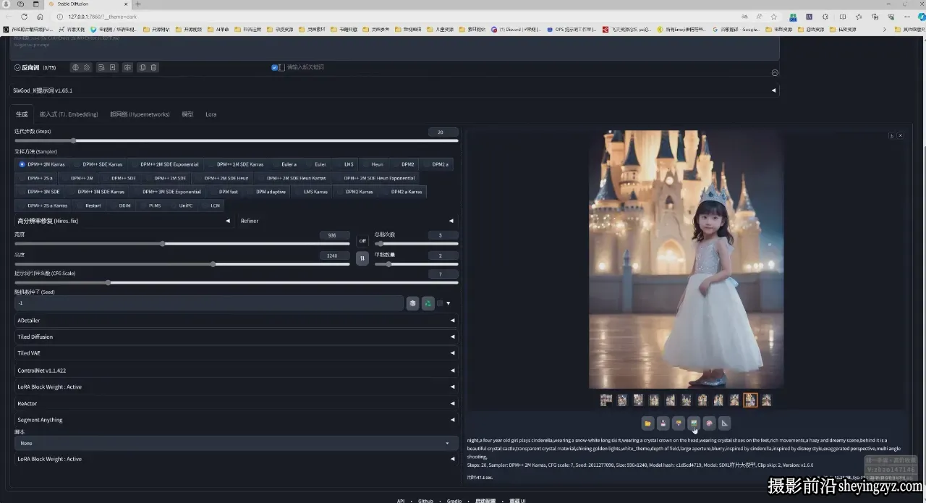Click the browser back arrow

click(x=9, y=16)
